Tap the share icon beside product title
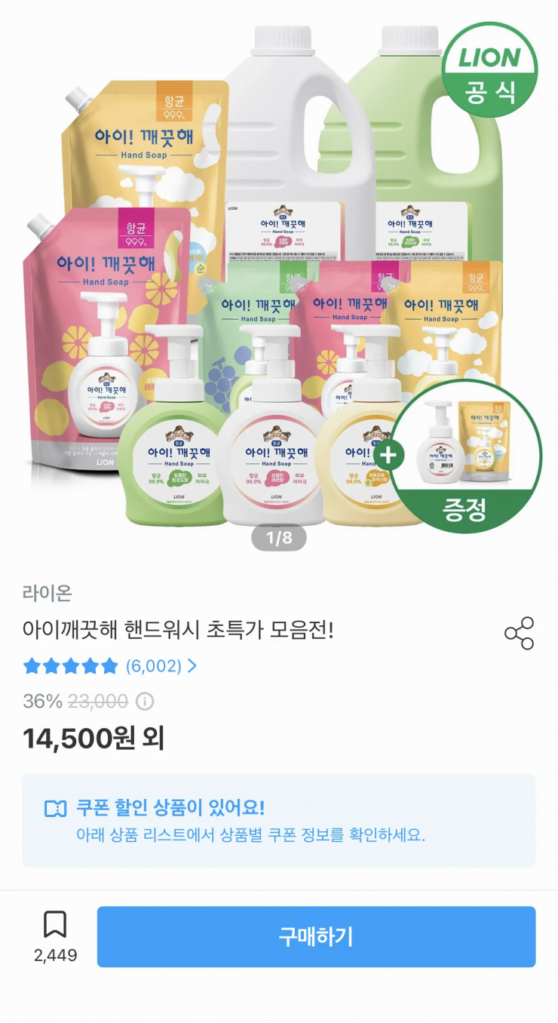Viewport: 558px width, 1023px height. [x=519, y=633]
